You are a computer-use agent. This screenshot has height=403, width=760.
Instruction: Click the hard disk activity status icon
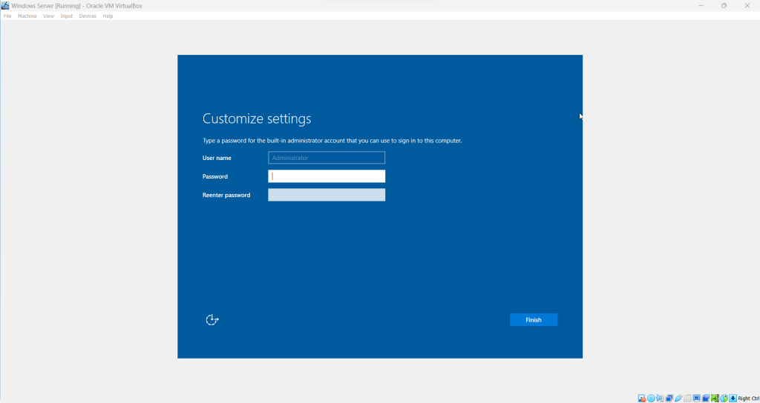tap(642, 398)
